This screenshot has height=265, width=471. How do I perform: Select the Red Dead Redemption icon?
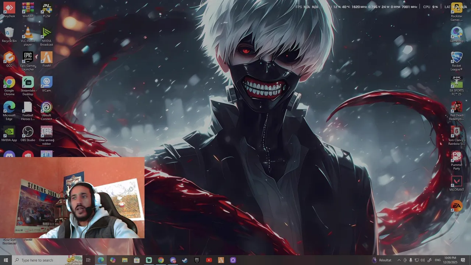point(457,110)
